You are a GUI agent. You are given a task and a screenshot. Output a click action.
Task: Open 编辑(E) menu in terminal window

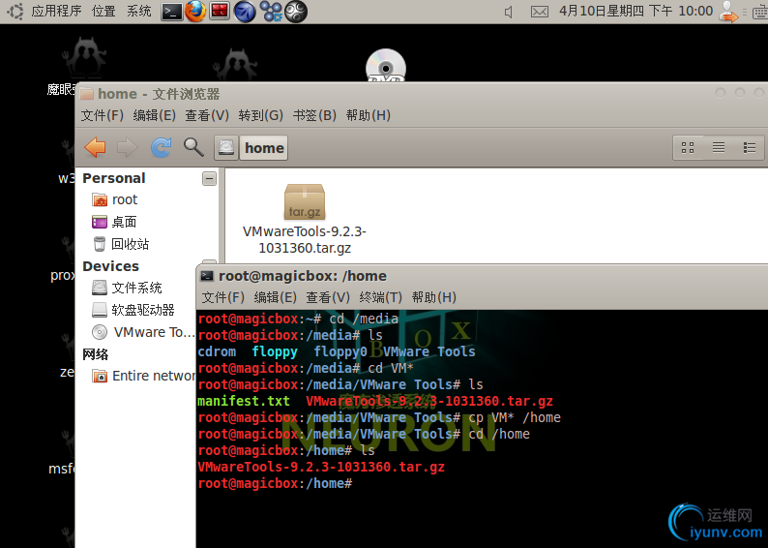pos(276,297)
